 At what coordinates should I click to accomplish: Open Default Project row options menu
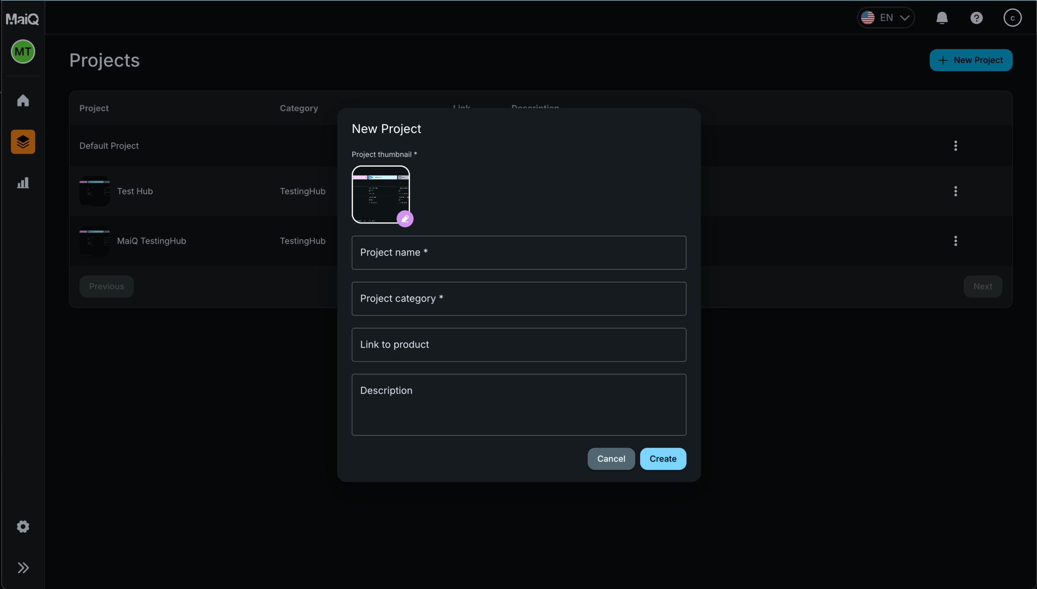coord(956,146)
